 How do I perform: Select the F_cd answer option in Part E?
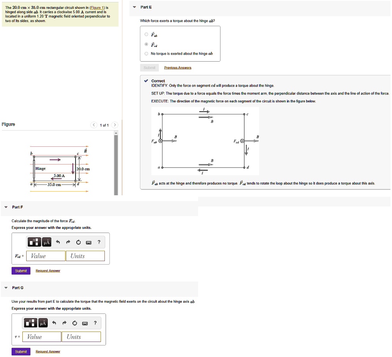[x=146, y=44]
